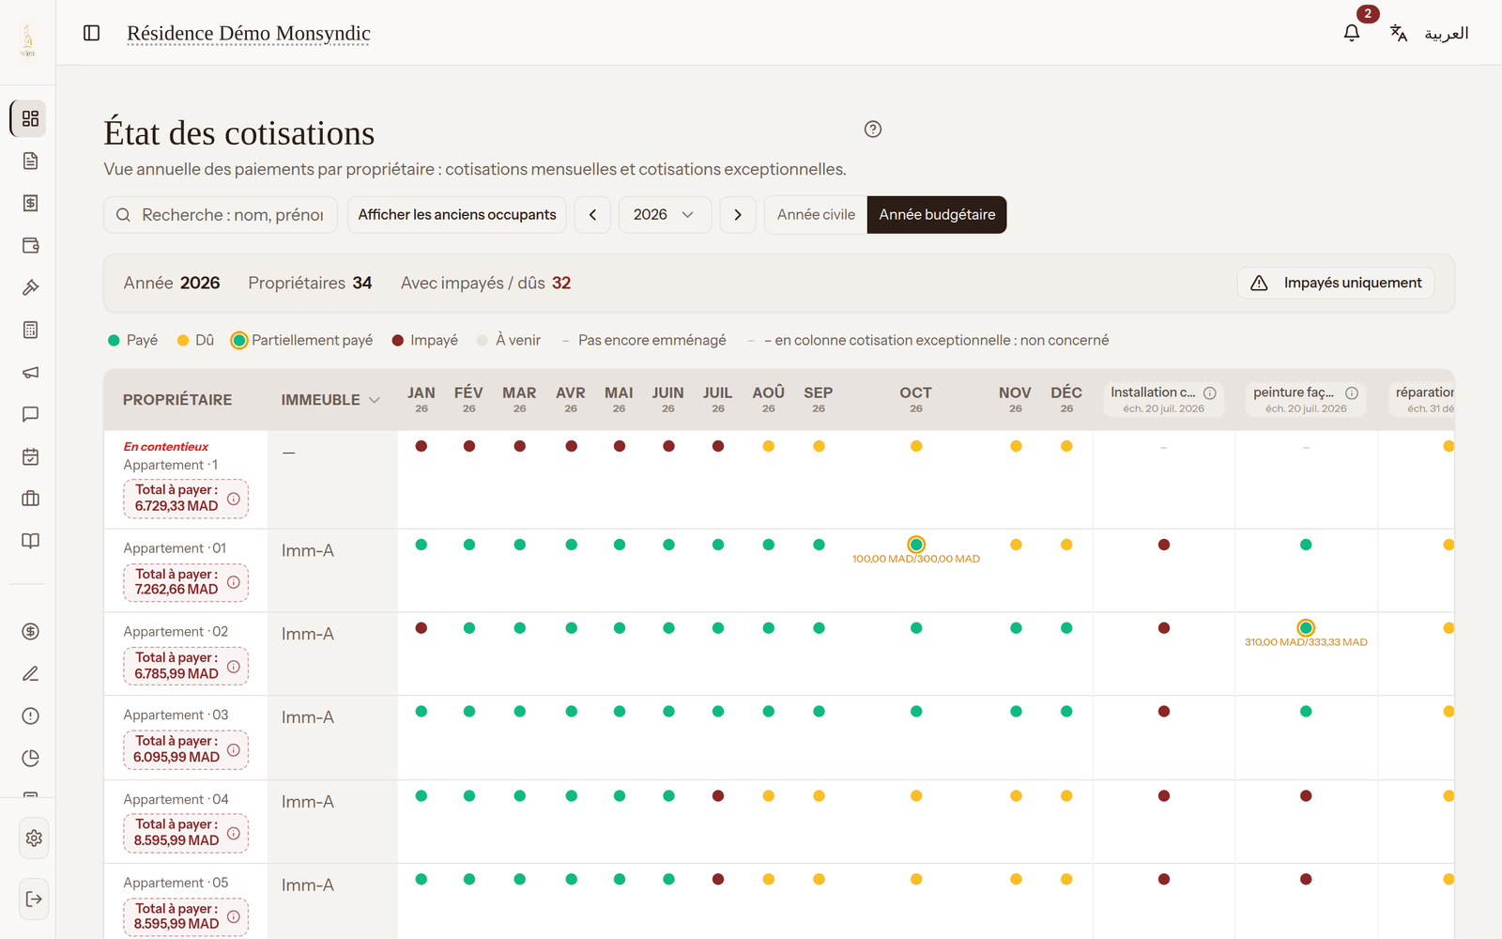The height and width of the screenshot is (939, 1502).
Task: Toggle Afficher les anciens occupants
Action: (456, 215)
